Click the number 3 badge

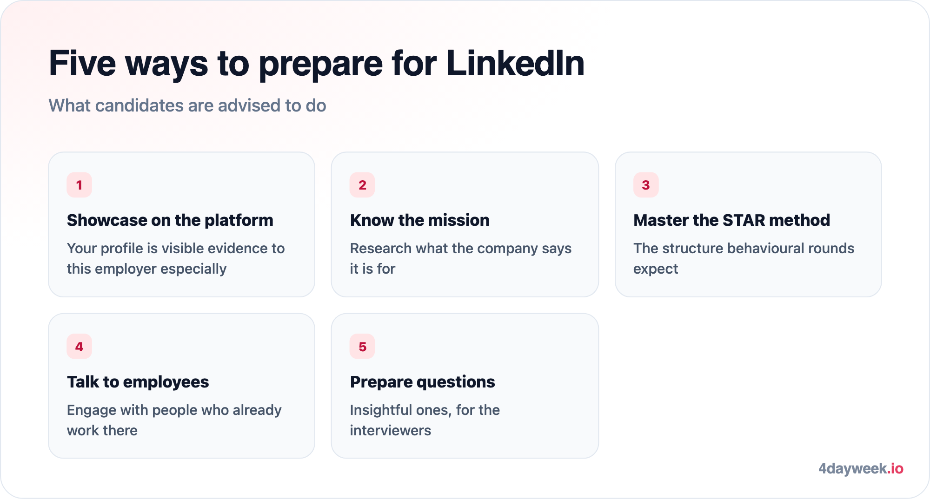click(646, 185)
